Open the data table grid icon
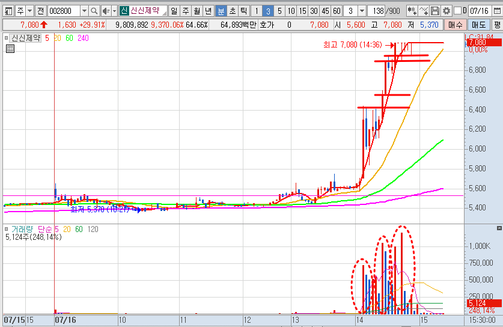503x327 pixels. (10, 49)
